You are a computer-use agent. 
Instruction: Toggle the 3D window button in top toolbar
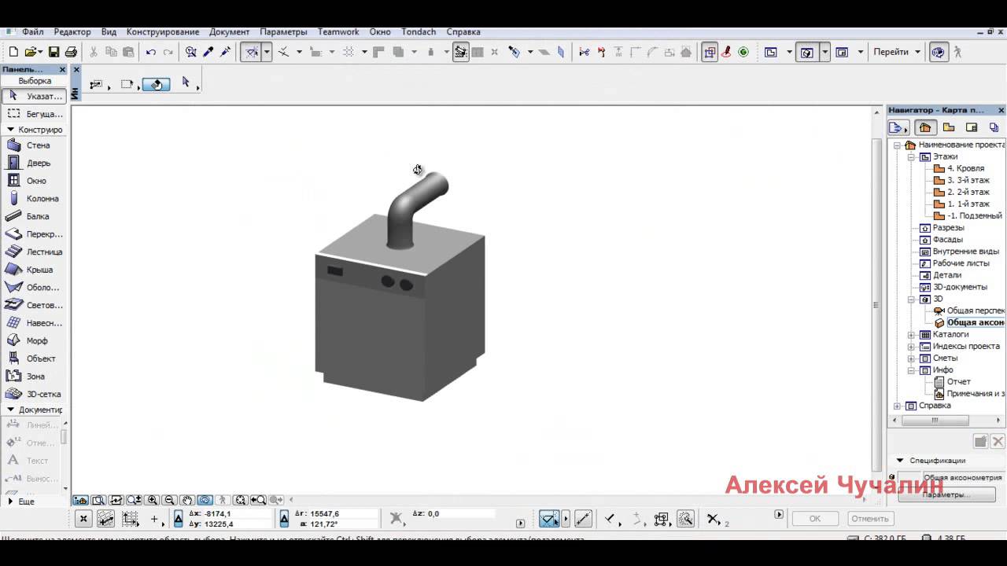807,52
